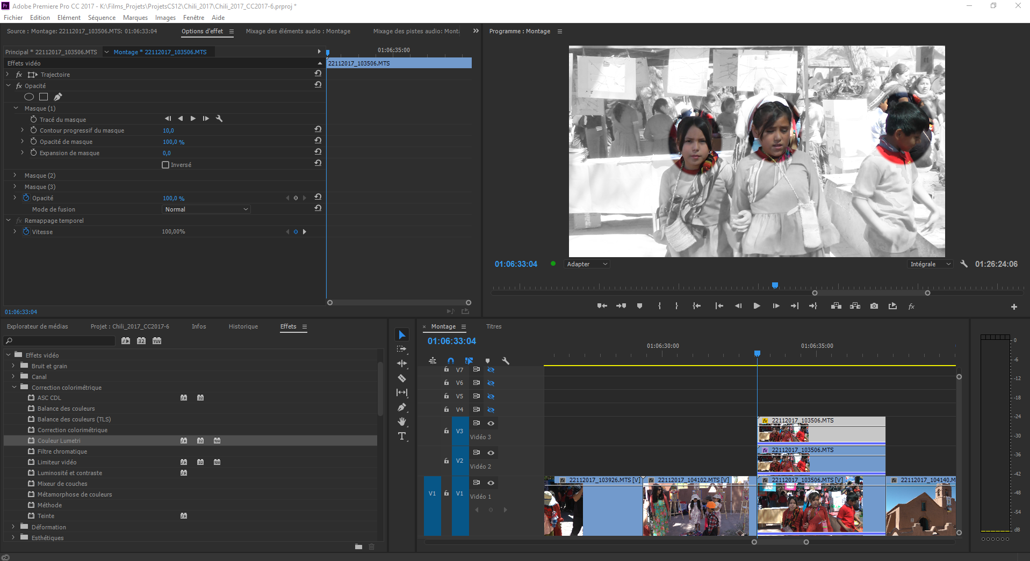Click the Opacité de masque value
The width and height of the screenshot is (1030, 561).
(174, 142)
